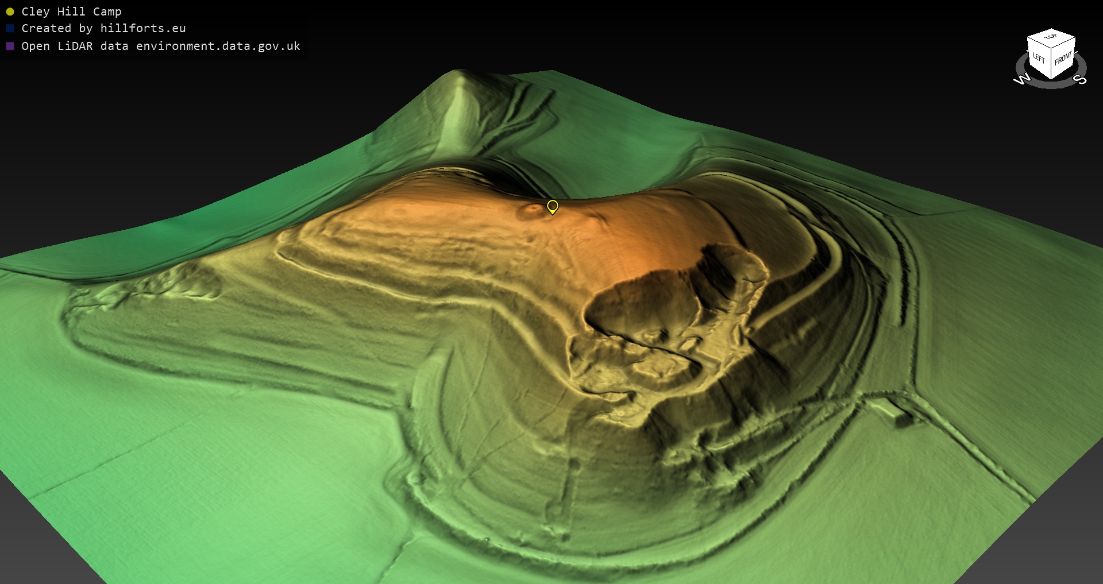
Task: Click the yellow circle legend marker
Action: pyautogui.click(x=10, y=11)
